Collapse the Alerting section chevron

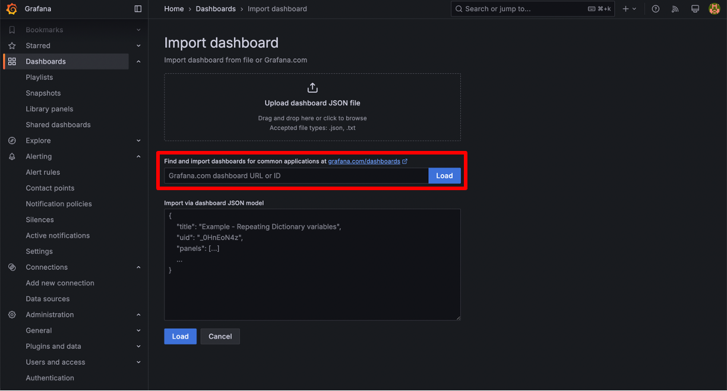[138, 156]
